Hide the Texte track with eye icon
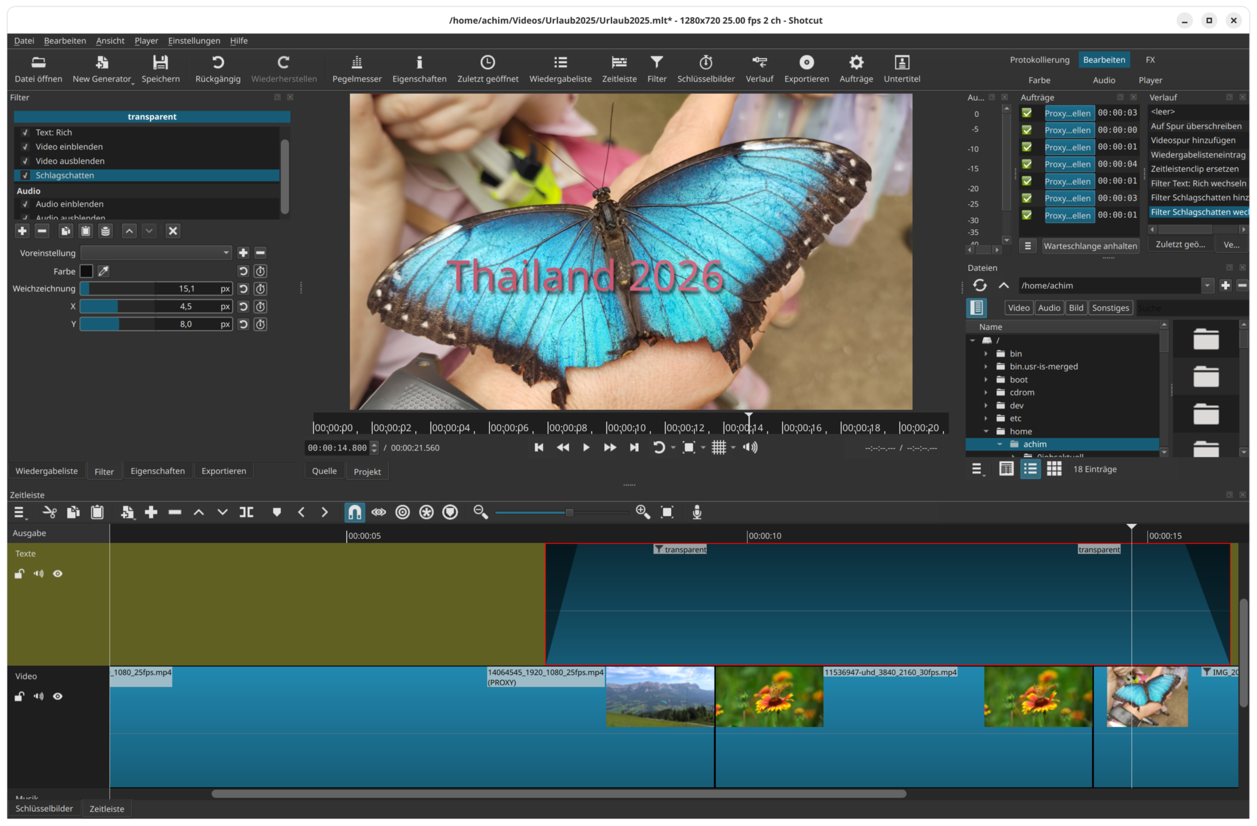The height and width of the screenshot is (826, 1257). [57, 574]
